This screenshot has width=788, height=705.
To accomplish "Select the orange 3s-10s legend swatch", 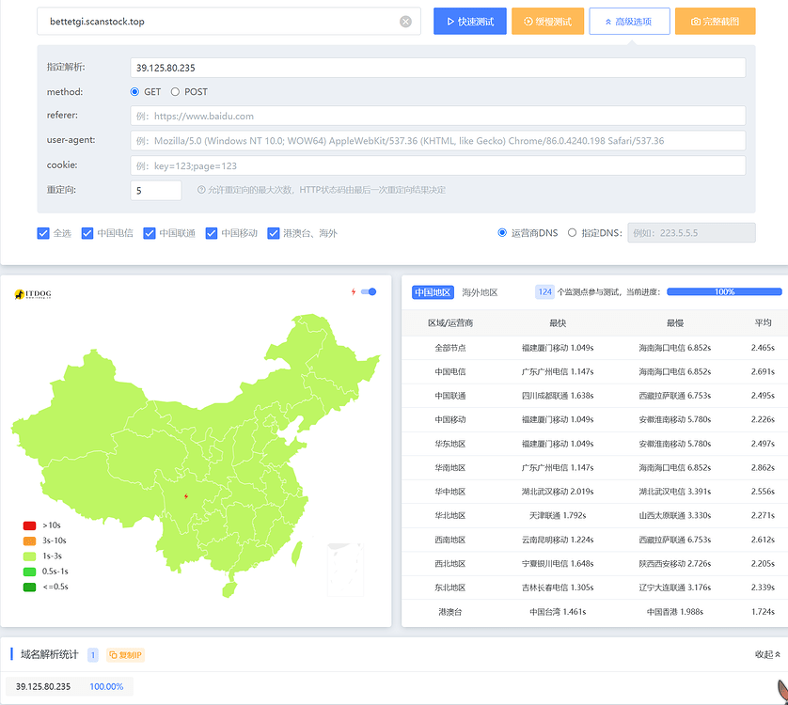I will tap(29, 540).
